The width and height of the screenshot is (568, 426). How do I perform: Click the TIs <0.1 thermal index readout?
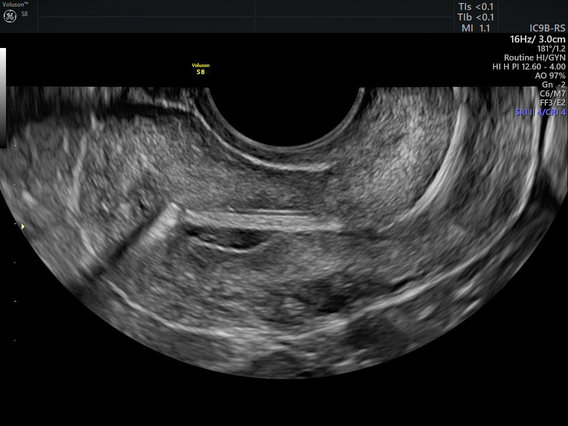tap(476, 7)
